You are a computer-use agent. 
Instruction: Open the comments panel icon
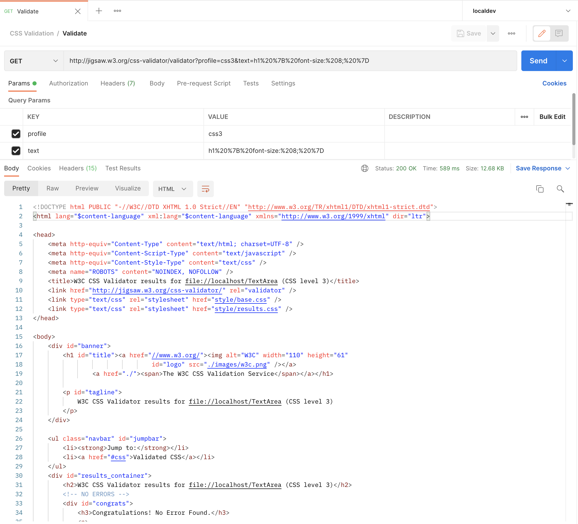559,33
